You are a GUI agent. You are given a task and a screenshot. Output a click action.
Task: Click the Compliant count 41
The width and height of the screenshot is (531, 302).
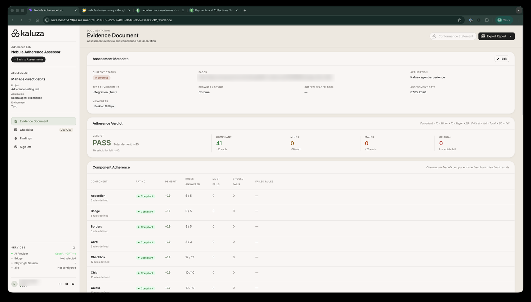(219, 143)
